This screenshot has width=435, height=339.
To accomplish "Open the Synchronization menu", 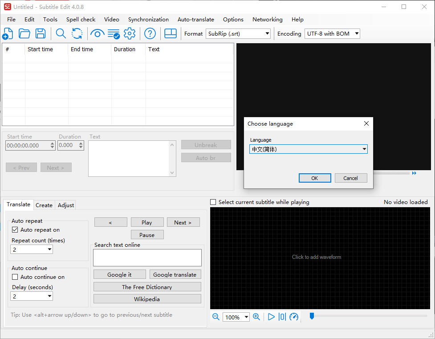I will click(x=148, y=20).
